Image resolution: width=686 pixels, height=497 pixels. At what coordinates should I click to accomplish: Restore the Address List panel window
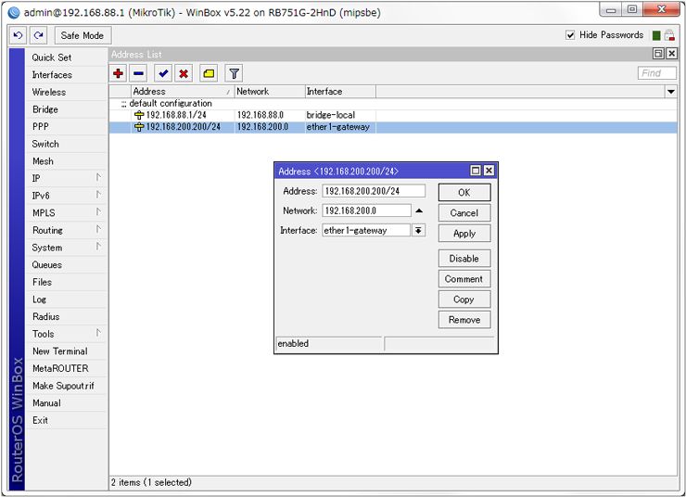(x=658, y=54)
